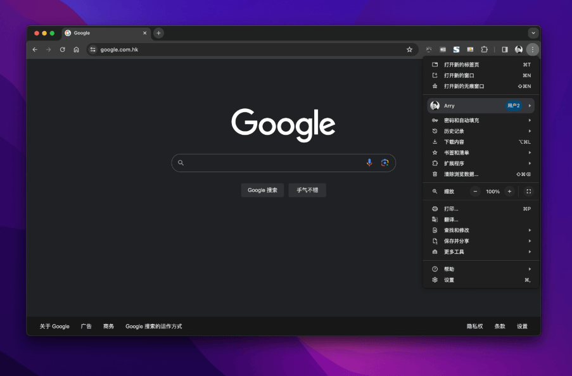Click the 手气不错 button
The width and height of the screenshot is (572, 376).
click(307, 191)
